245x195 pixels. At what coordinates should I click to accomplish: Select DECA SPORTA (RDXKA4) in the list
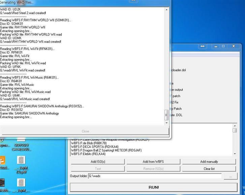coord(94,147)
